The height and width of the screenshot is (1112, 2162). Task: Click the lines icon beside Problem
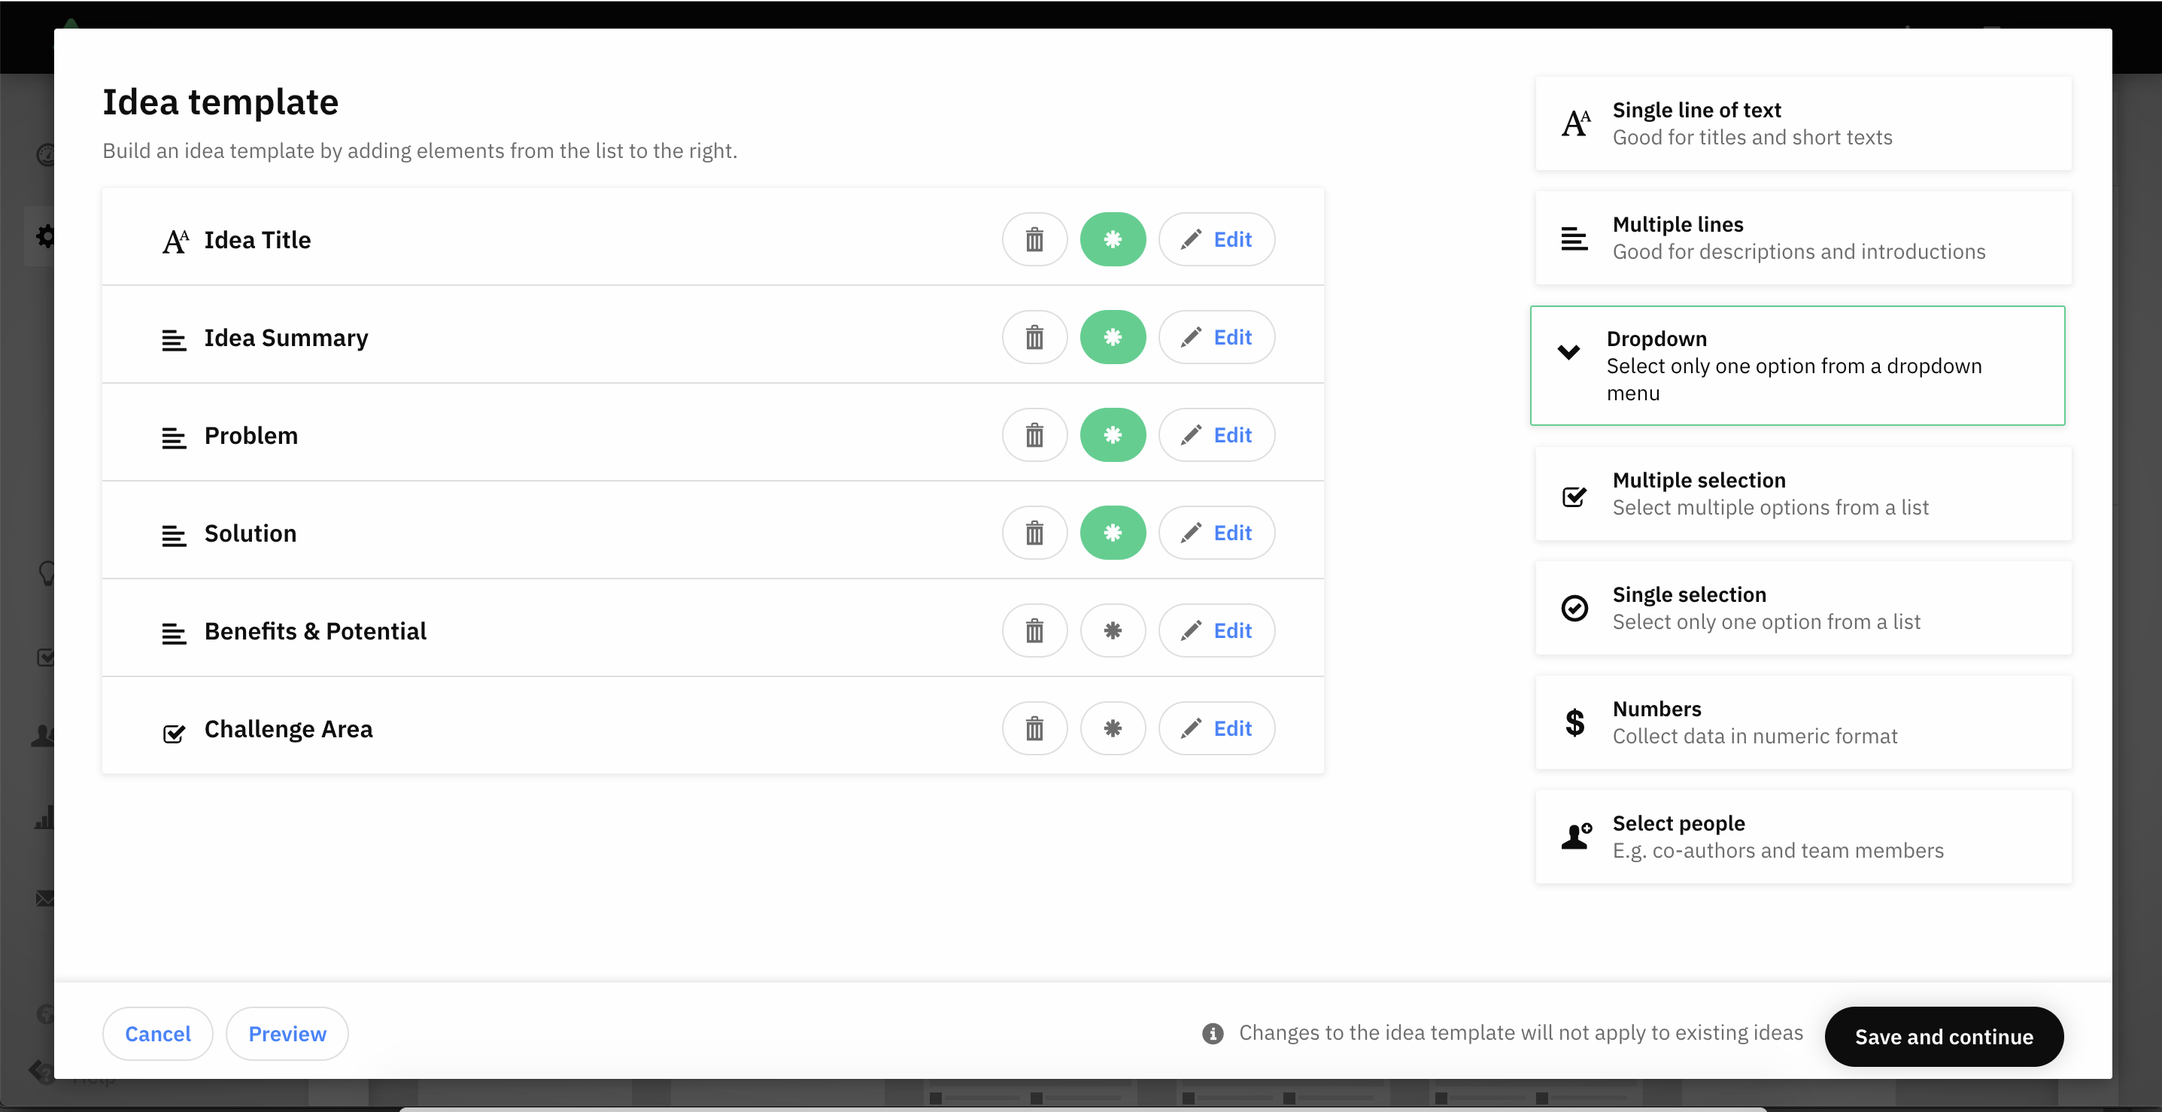click(x=174, y=438)
